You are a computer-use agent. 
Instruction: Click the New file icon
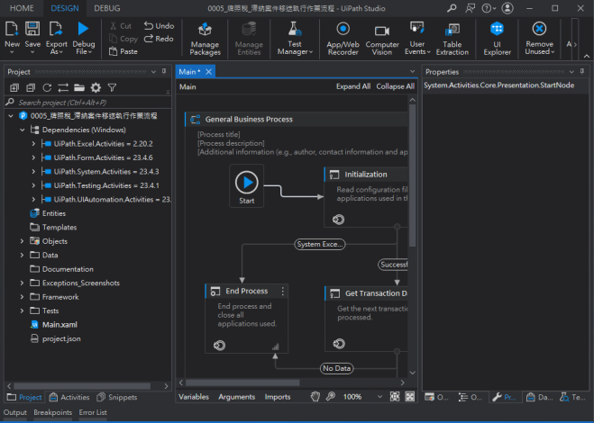(12, 30)
